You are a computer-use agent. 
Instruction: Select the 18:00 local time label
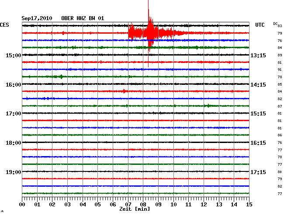14,143
